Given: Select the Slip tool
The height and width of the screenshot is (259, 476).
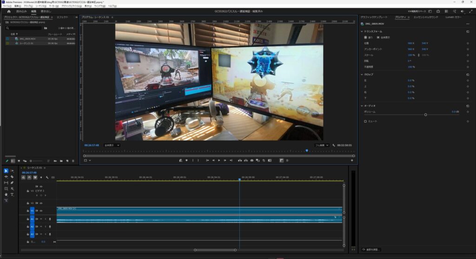Looking at the screenshot, I should pyautogui.click(x=6, y=182).
